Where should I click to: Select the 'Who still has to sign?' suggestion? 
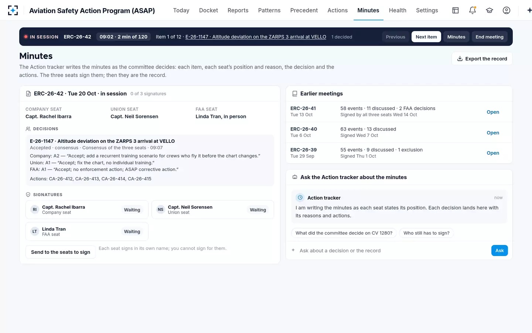(x=426, y=233)
